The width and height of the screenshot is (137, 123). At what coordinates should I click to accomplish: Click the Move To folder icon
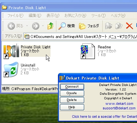pos(108,26)
